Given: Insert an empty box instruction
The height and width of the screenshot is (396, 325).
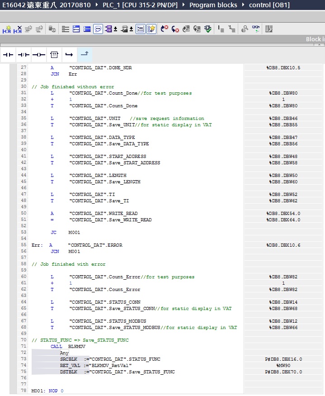Looking at the screenshot, I should click(54, 54).
